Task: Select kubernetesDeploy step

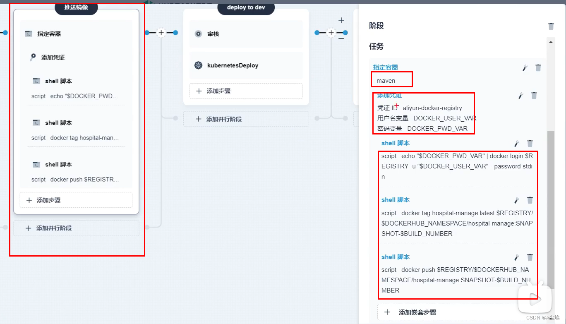Action: [x=246, y=65]
